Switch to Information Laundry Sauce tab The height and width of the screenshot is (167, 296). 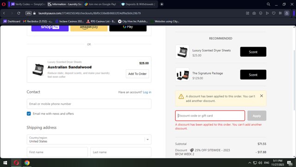[x=64, y=4]
